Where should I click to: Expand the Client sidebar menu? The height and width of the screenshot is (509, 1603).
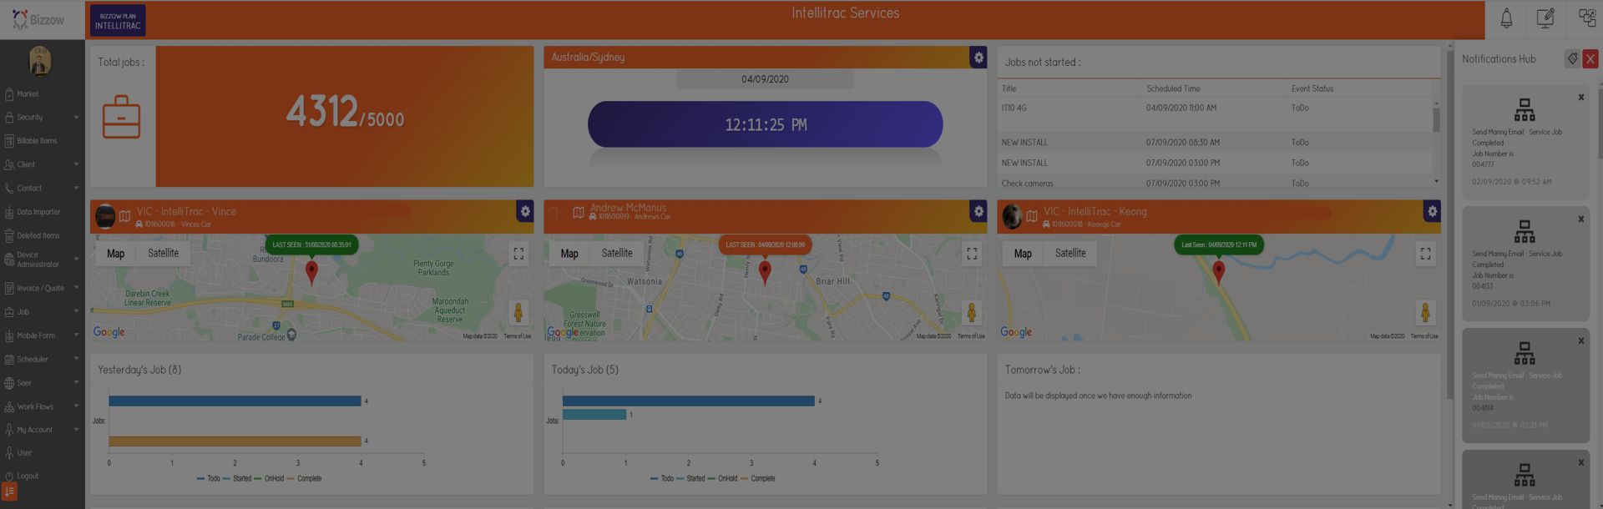42,164
